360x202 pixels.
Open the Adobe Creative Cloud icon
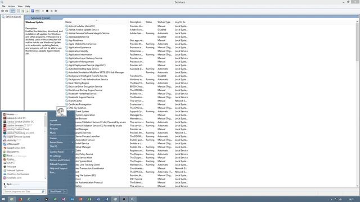pos(5,129)
